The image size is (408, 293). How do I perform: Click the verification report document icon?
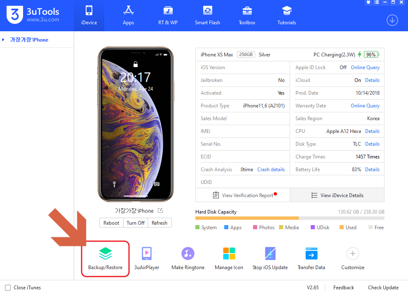coord(216,195)
